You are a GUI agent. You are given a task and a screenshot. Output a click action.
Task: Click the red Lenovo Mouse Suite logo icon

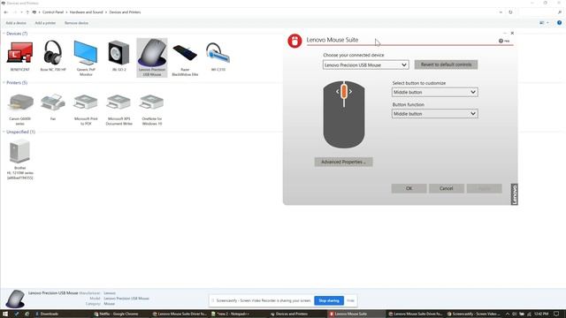(294, 41)
